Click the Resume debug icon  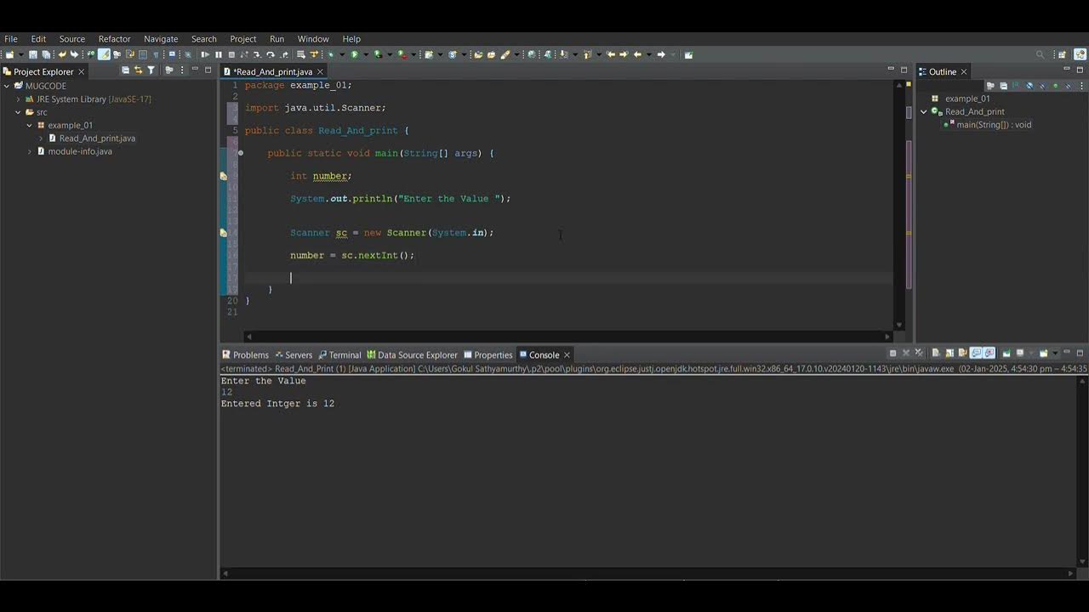pos(205,54)
